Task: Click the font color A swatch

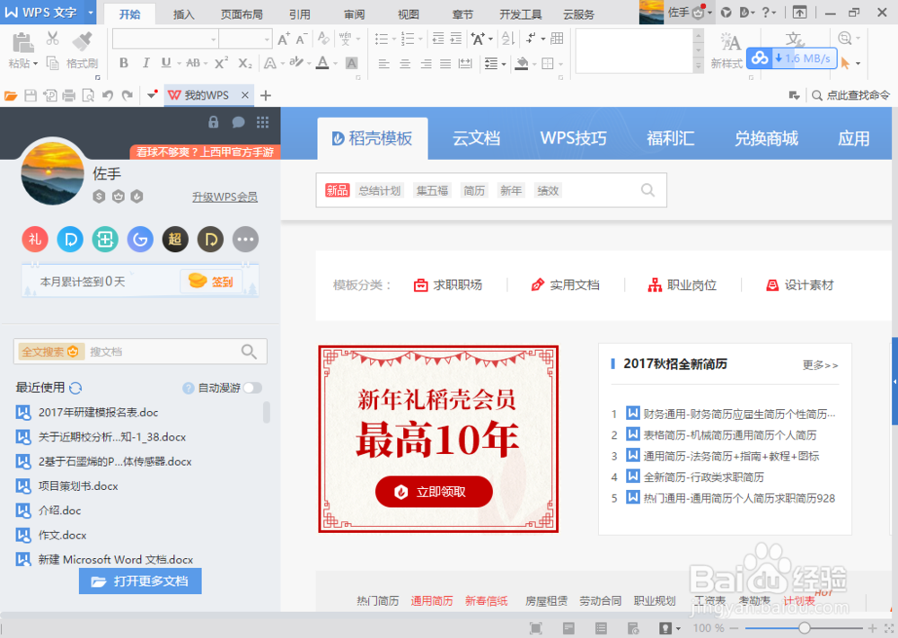Action: 322,63
